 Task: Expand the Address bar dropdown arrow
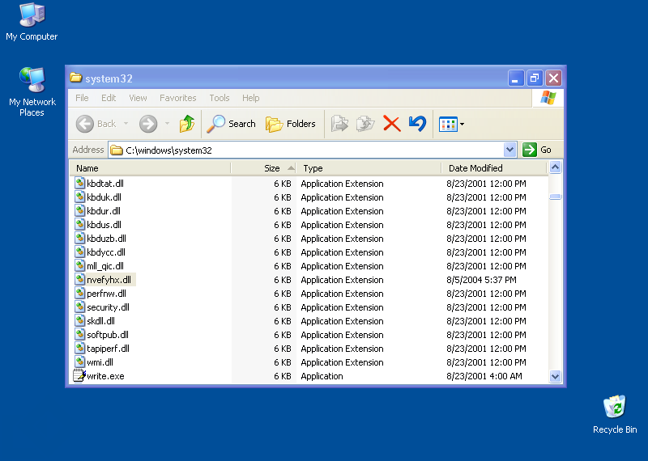coord(509,150)
